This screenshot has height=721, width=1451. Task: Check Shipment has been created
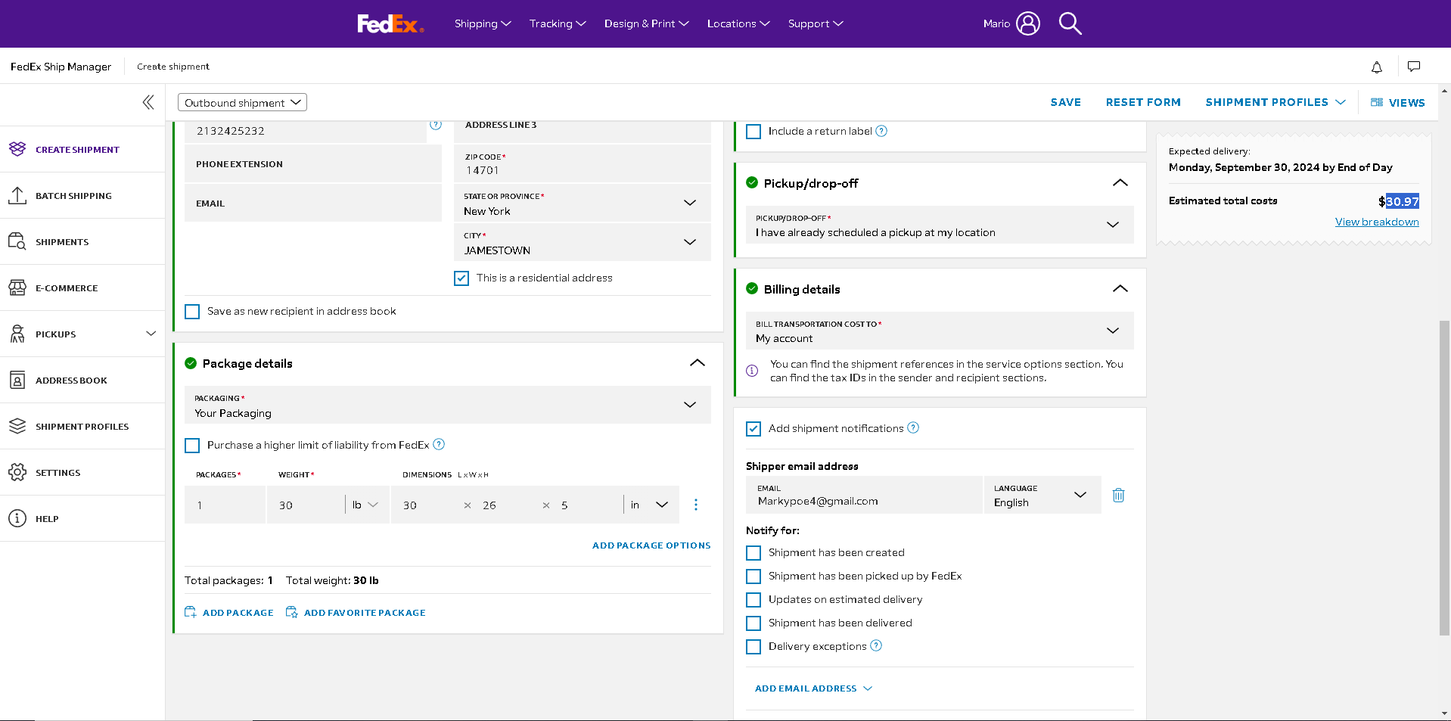pyautogui.click(x=753, y=553)
